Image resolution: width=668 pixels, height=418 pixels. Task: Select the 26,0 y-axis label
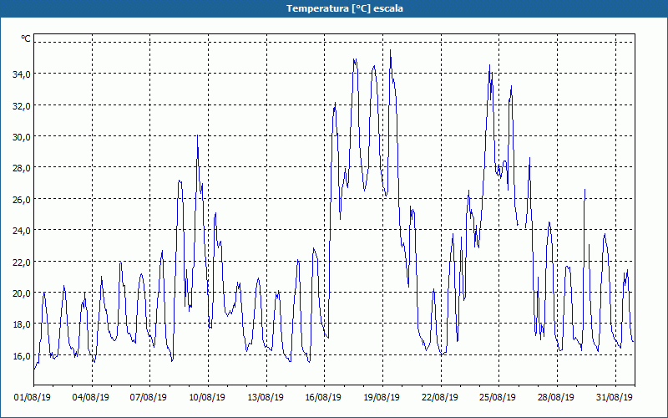[22, 199]
